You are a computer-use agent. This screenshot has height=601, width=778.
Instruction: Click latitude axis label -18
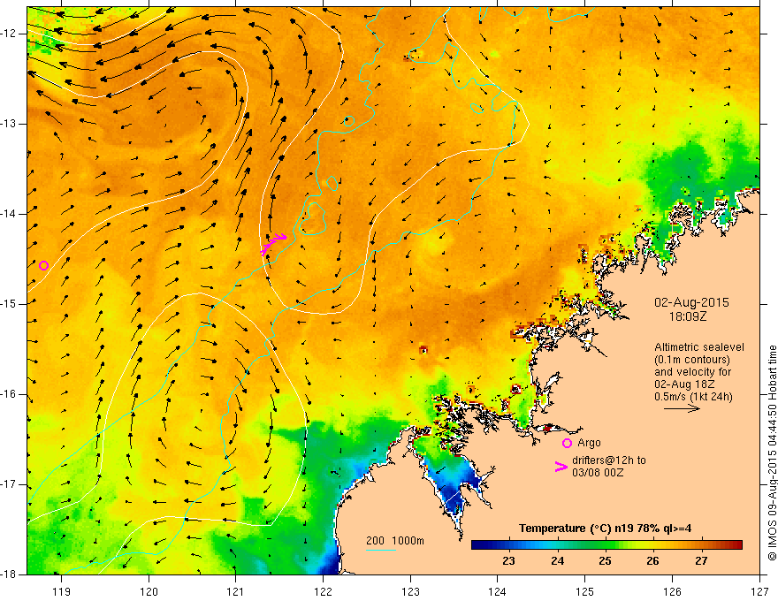click(x=9, y=574)
